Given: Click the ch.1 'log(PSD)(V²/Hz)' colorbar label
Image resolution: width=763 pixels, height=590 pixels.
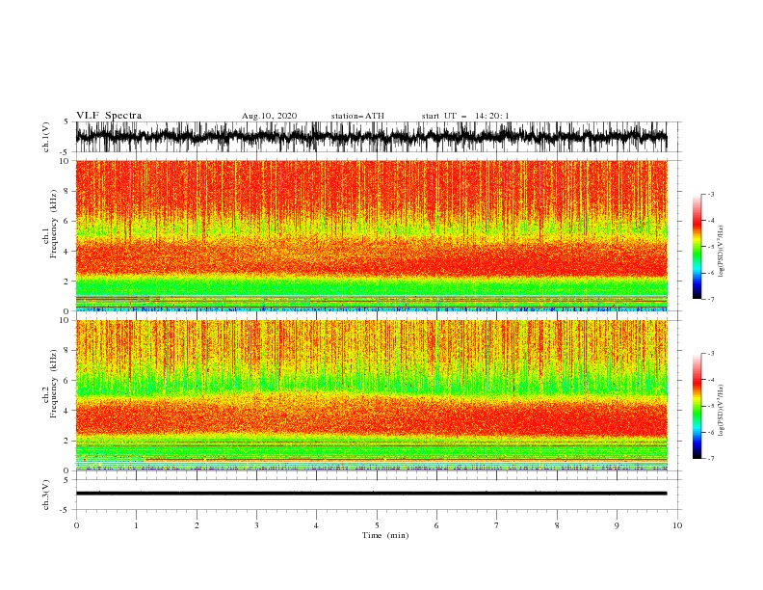Looking at the screenshot, I should [721, 252].
